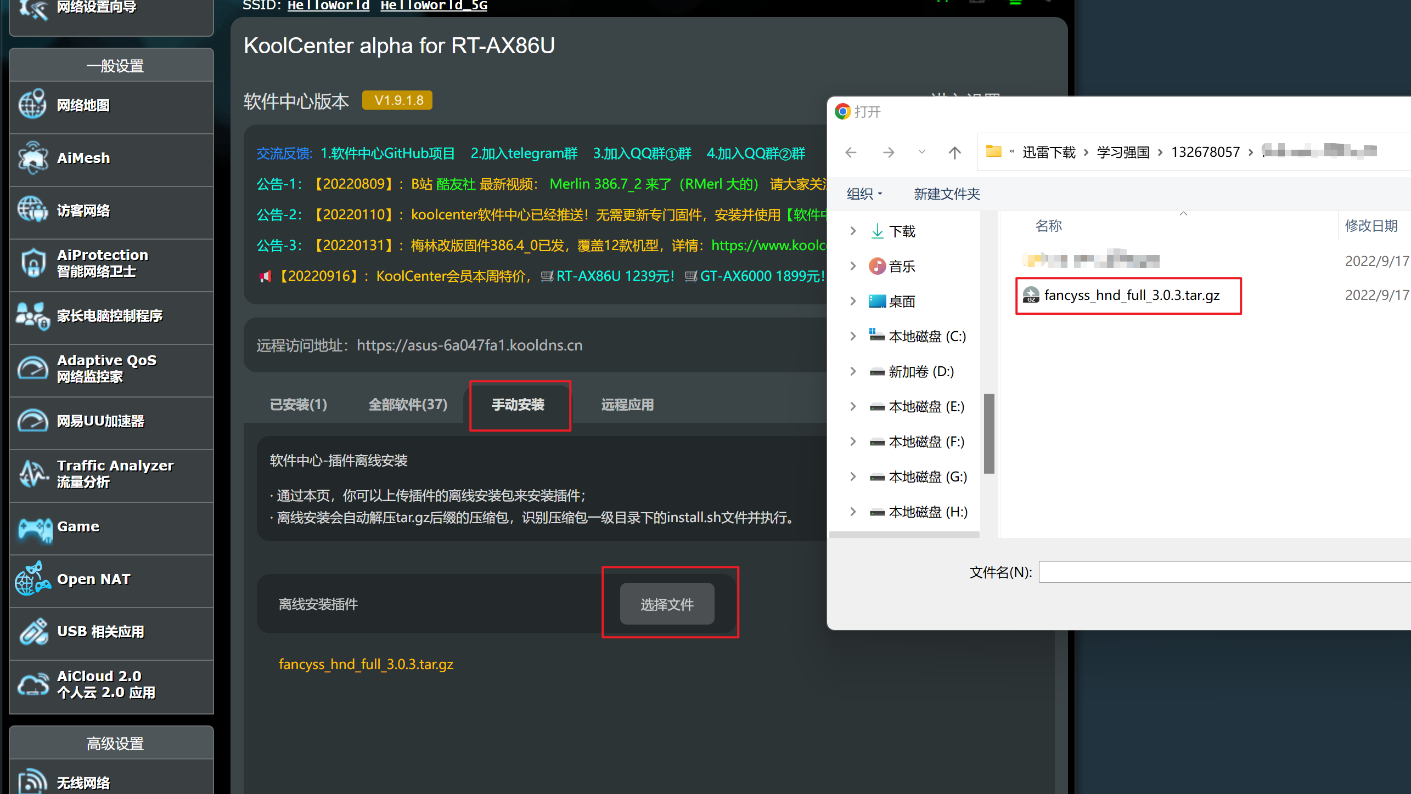This screenshot has height=794, width=1411.
Task: Click the HelloWorld SSID link
Action: 328,5
